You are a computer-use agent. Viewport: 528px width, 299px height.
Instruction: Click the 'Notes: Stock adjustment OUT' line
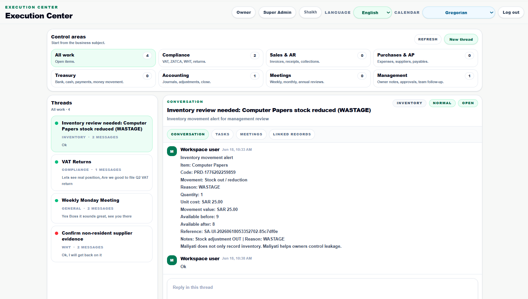(x=232, y=239)
